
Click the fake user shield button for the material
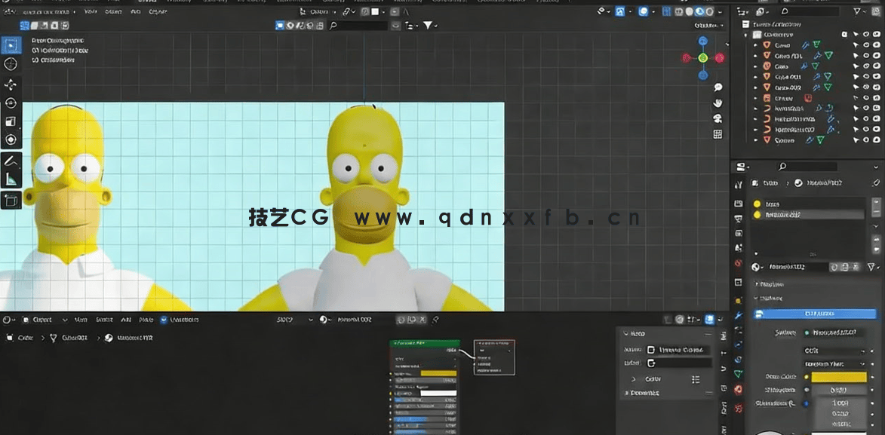pyautogui.click(x=845, y=267)
